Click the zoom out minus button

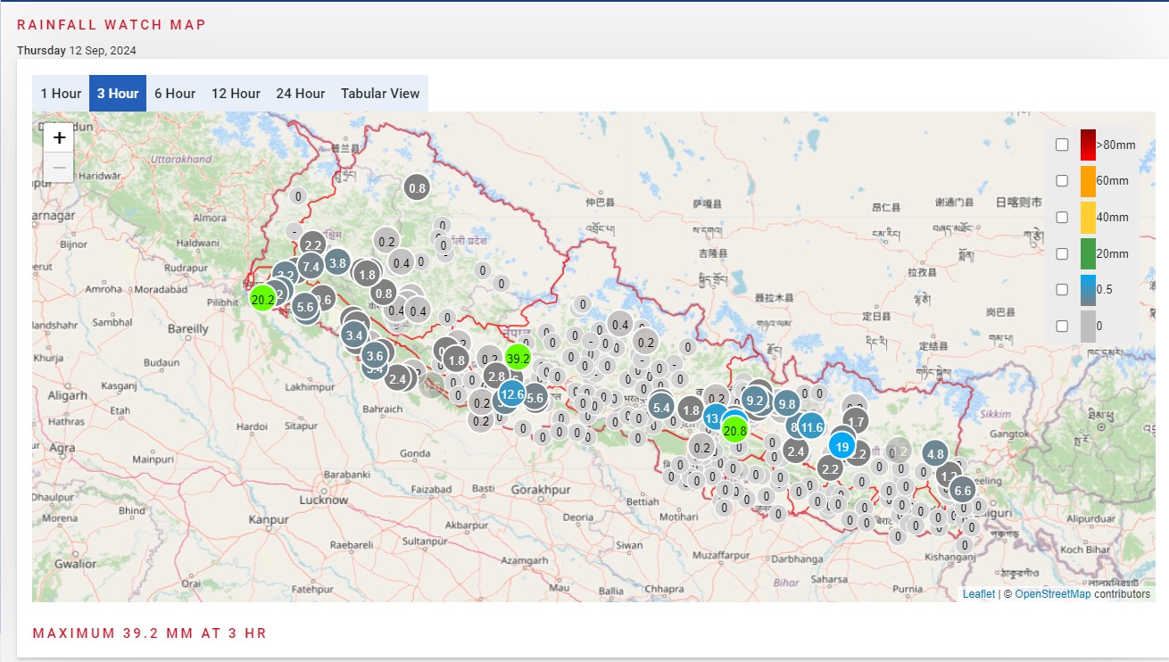coord(59,167)
